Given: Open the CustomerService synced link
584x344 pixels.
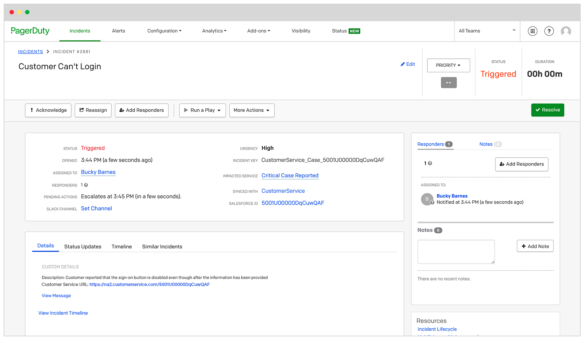Looking at the screenshot, I should click(x=283, y=191).
